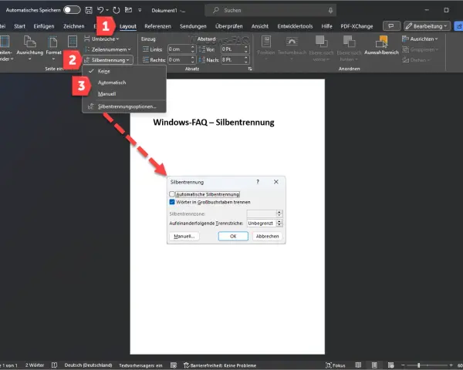
Task: Click the Links indent input field
Action: coord(179,49)
